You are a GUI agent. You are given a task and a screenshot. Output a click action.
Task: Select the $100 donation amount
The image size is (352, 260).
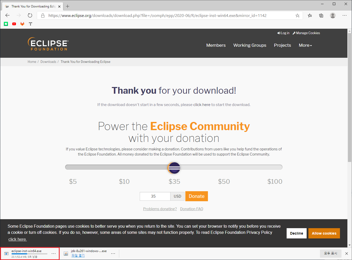tap(275, 181)
